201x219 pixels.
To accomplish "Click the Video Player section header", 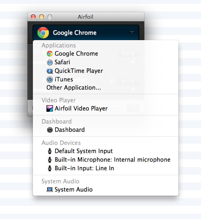I will click(x=59, y=100).
